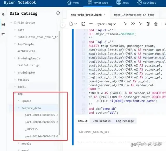This screenshot has width=166, height=151.
Task: Run to the next cell icon
Action: [141, 24]
